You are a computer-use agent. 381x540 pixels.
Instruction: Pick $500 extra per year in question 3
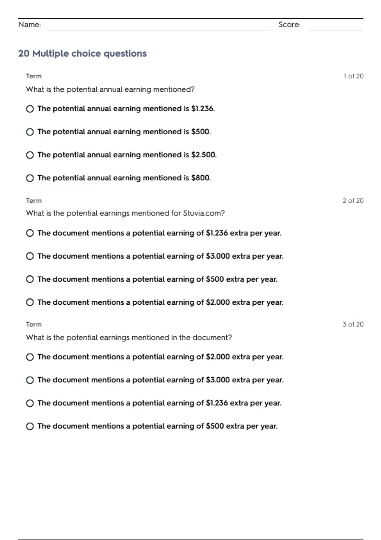coord(30,426)
